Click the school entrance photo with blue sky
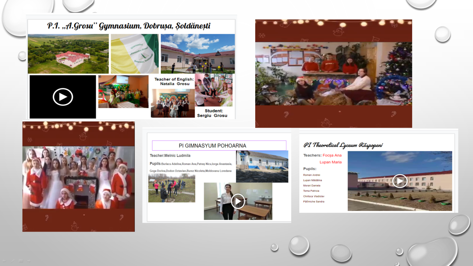 (x=198, y=54)
